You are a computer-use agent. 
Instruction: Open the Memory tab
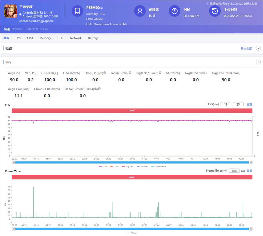pyautogui.click(x=45, y=38)
